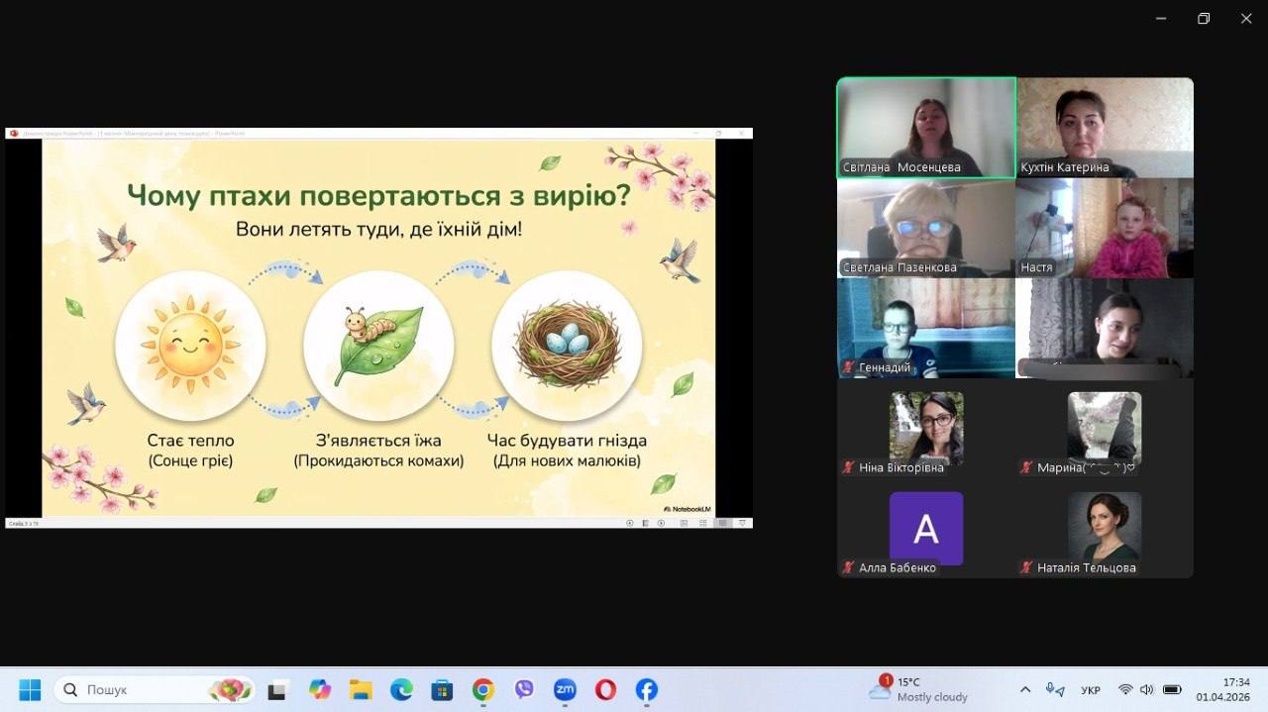
Task: Open the clock and date panel
Action: point(1235,689)
